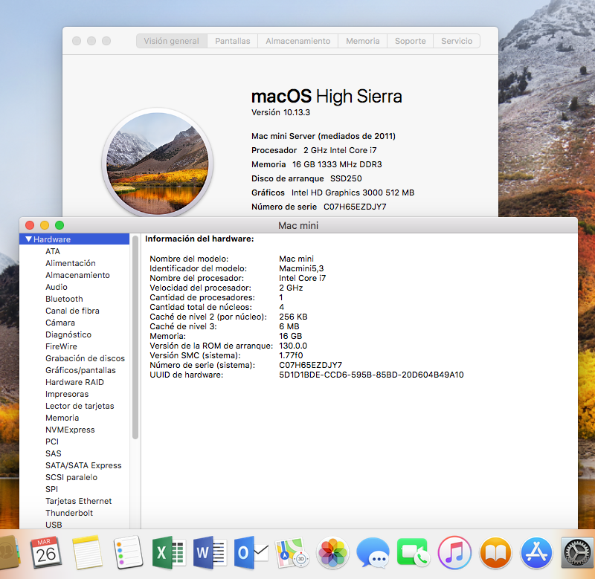Screen dimensions: 595x579
Task: Open the Maps app in dock
Action: point(292,553)
